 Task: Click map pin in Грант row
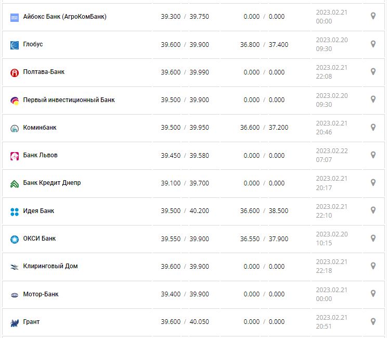pos(373,321)
